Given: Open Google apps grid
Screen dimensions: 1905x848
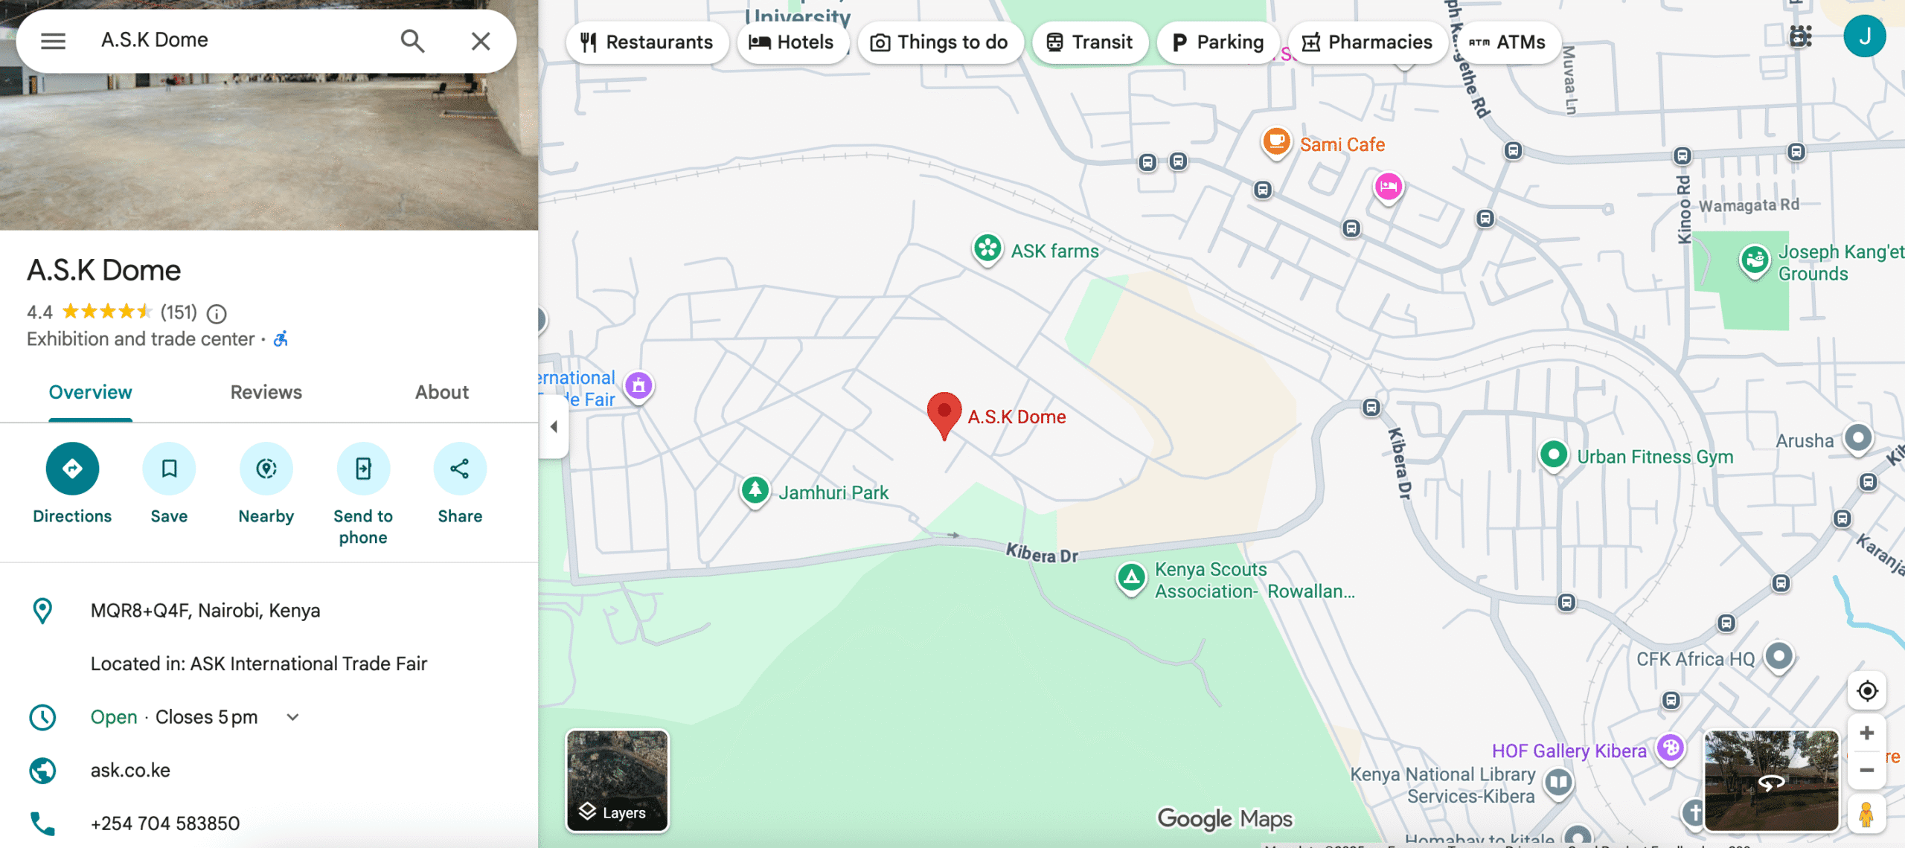Looking at the screenshot, I should coord(1800,36).
